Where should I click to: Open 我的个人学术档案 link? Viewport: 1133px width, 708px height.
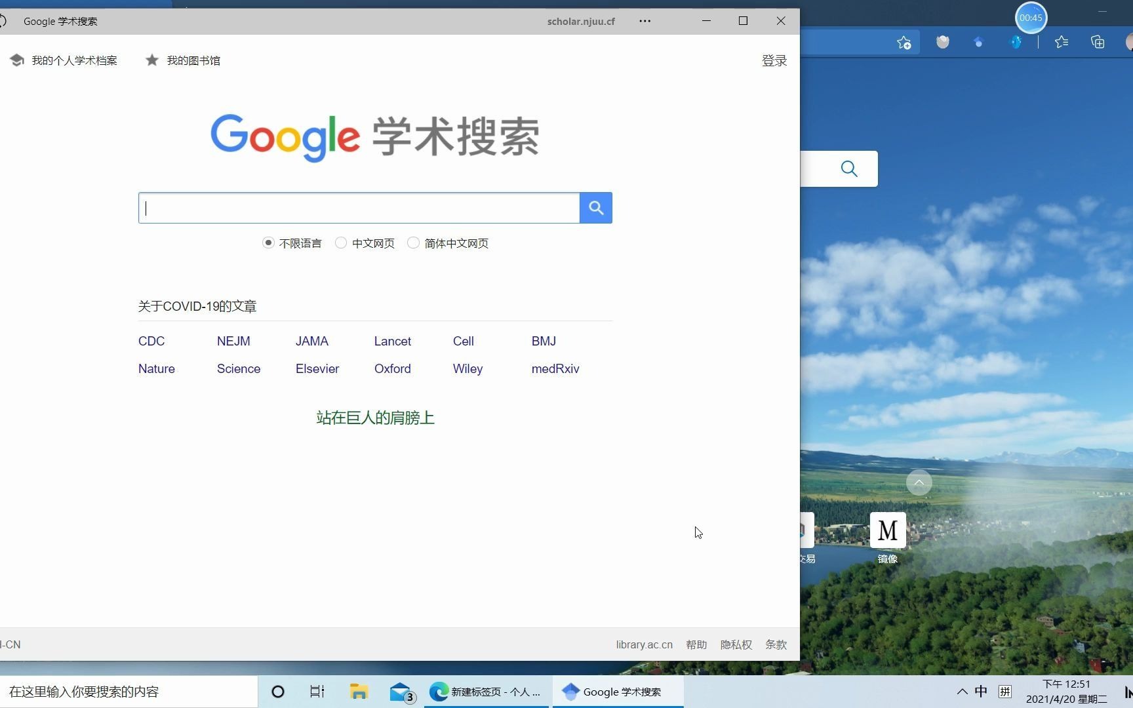[x=74, y=60]
